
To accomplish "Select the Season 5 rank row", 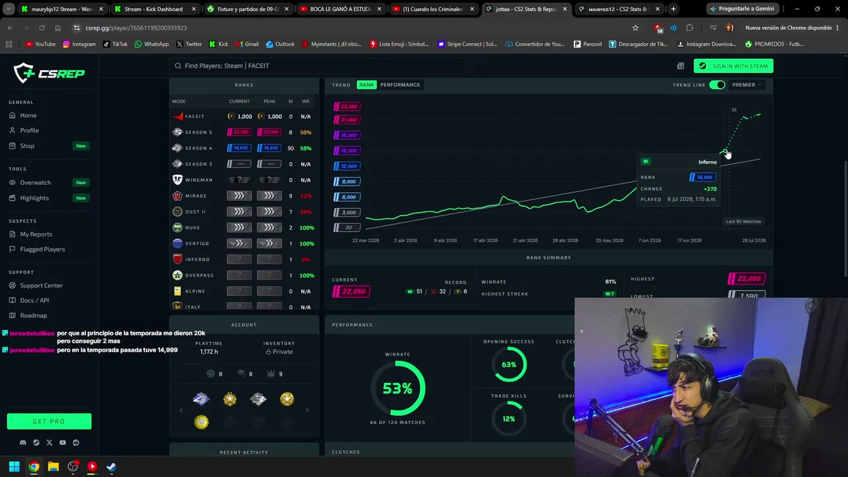I will tap(244, 132).
